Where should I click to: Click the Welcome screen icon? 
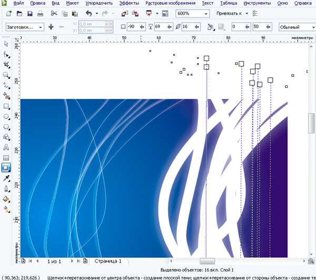click(x=165, y=14)
